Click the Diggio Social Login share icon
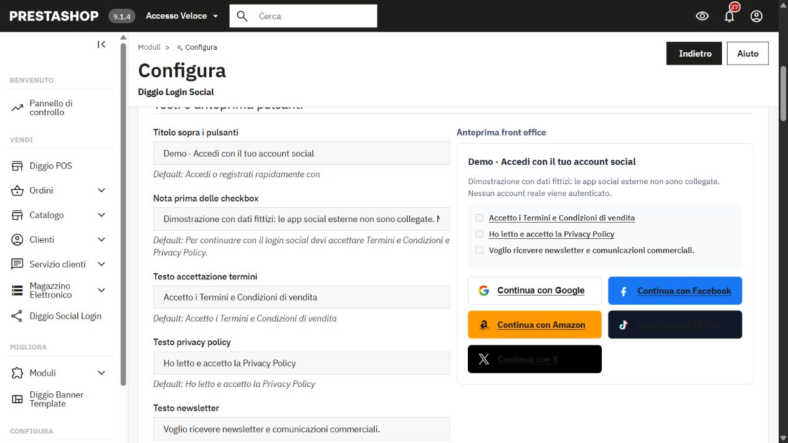The image size is (788, 443). pos(17,316)
